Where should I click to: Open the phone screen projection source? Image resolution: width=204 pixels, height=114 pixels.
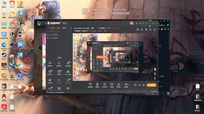[x=105, y=85]
